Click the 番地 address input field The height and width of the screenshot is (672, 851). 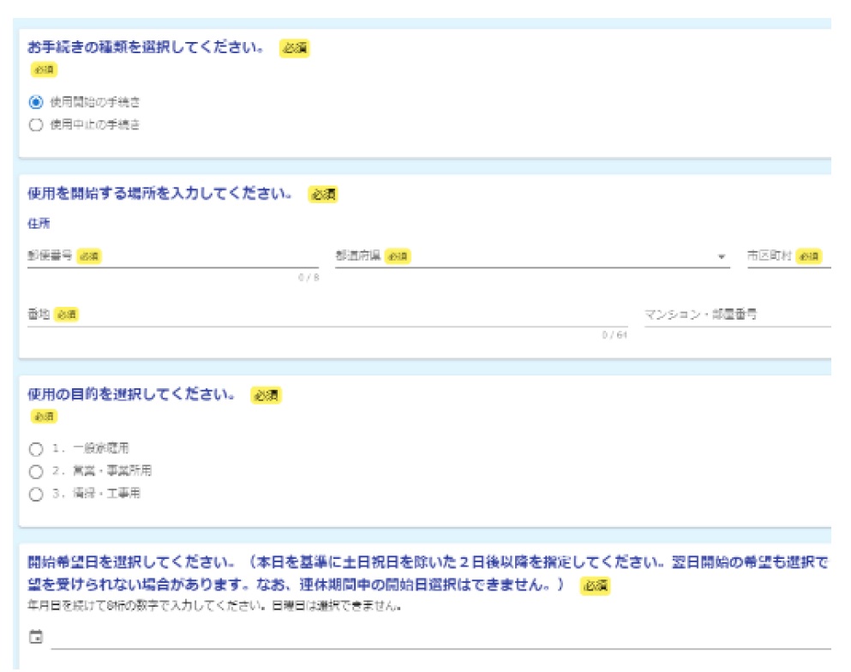click(x=326, y=315)
